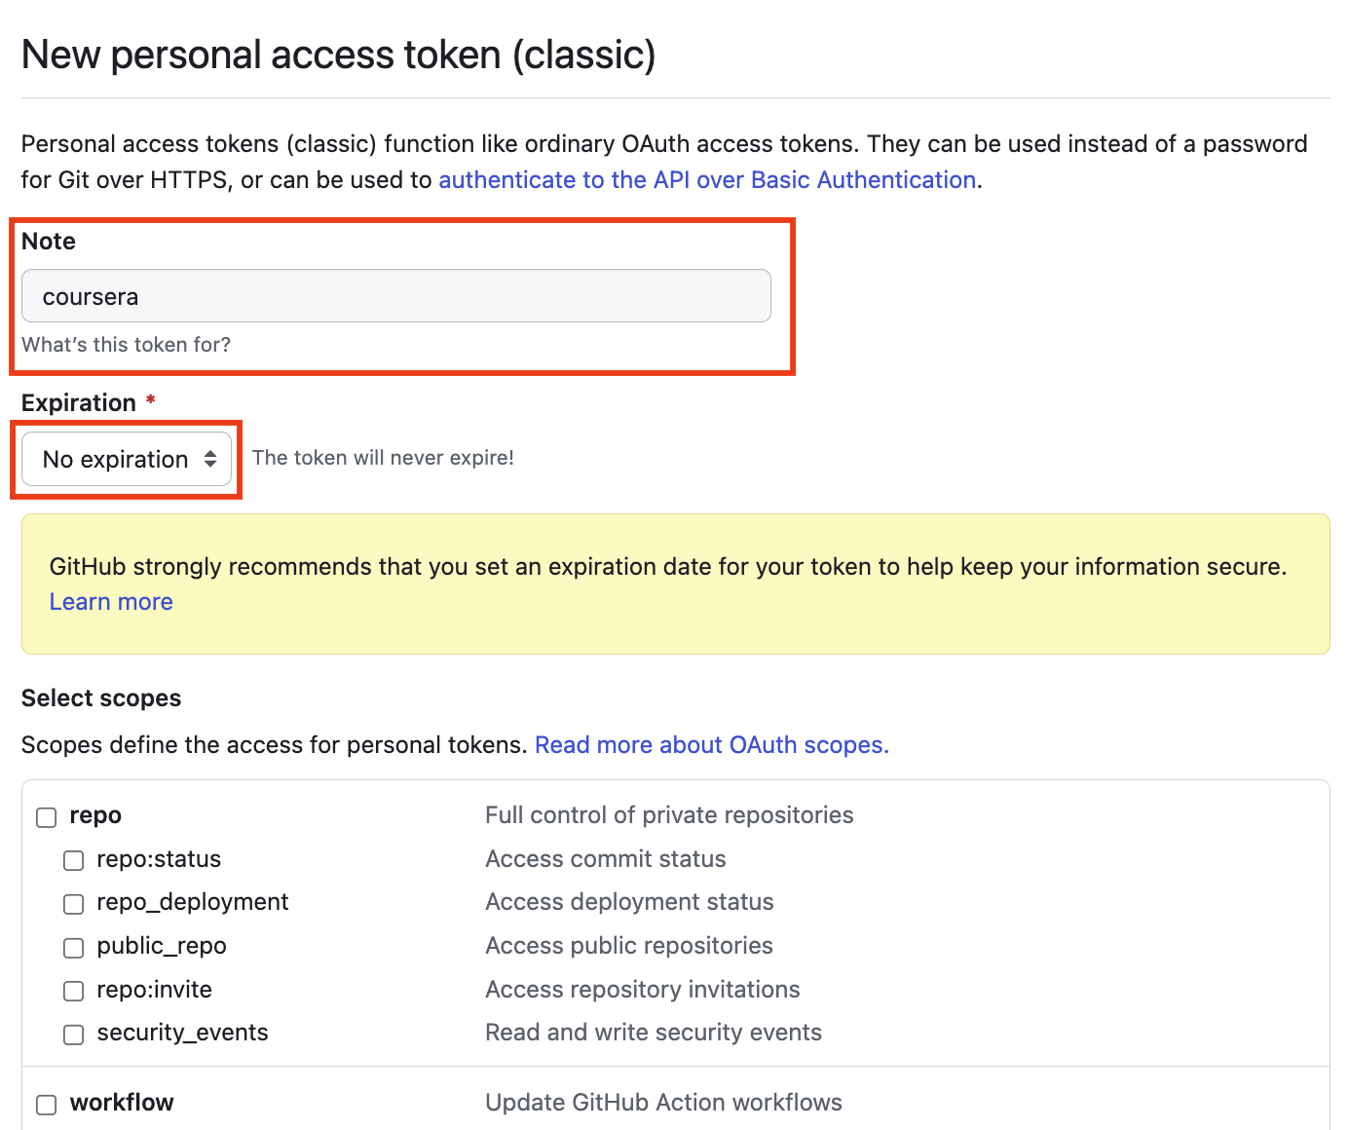This screenshot has height=1130, width=1349.
Task: Enable the repo:status scope
Action: click(x=74, y=860)
